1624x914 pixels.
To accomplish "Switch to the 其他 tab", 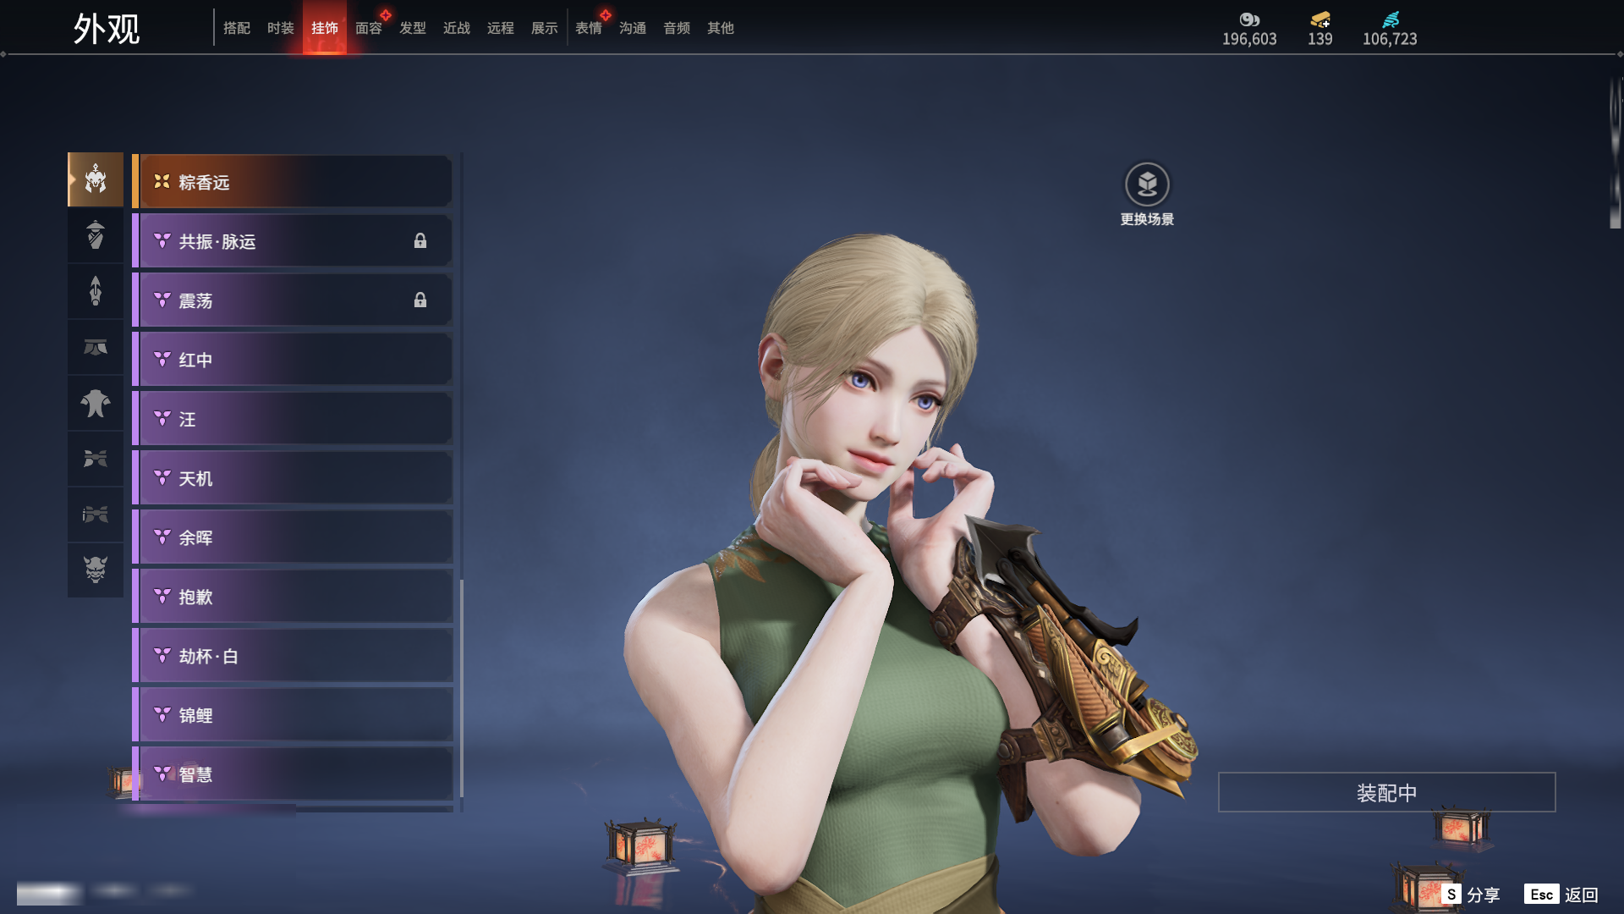I will [721, 28].
